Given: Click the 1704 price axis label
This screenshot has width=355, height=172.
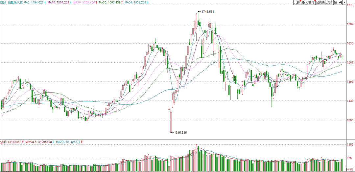Looking at the screenshot, I should 350,24.
